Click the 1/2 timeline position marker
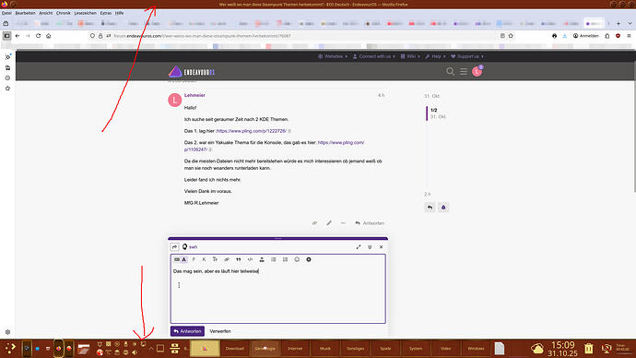This screenshot has height=358, width=636. (434, 110)
